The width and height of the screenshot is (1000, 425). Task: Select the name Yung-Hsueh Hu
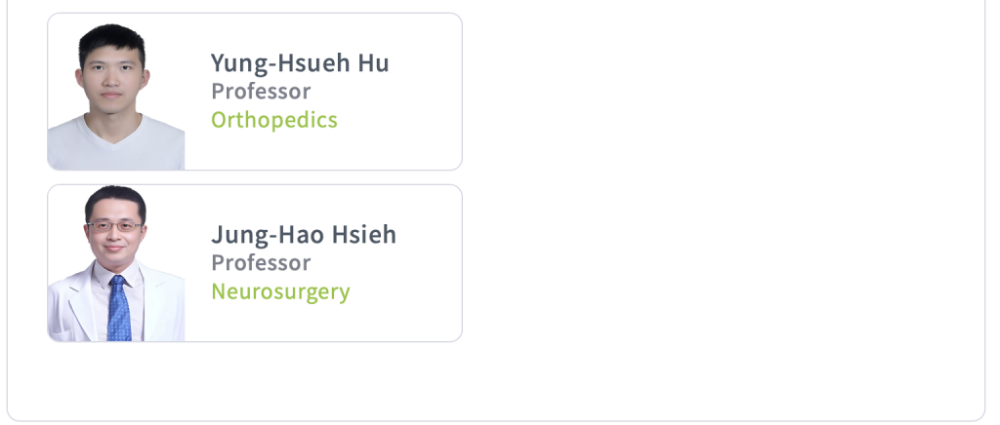(x=300, y=63)
